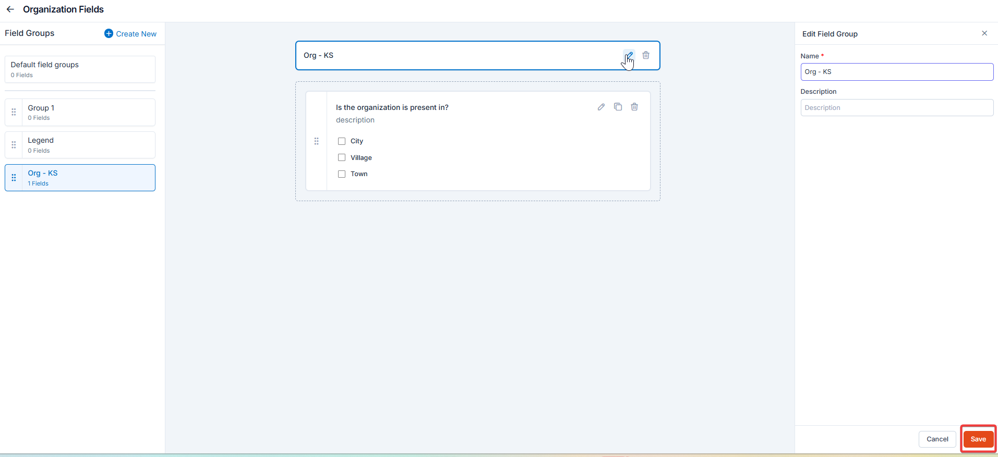998x457 pixels.
Task: Edit the Org - KS group header with pencil icon
Action: (x=629, y=55)
